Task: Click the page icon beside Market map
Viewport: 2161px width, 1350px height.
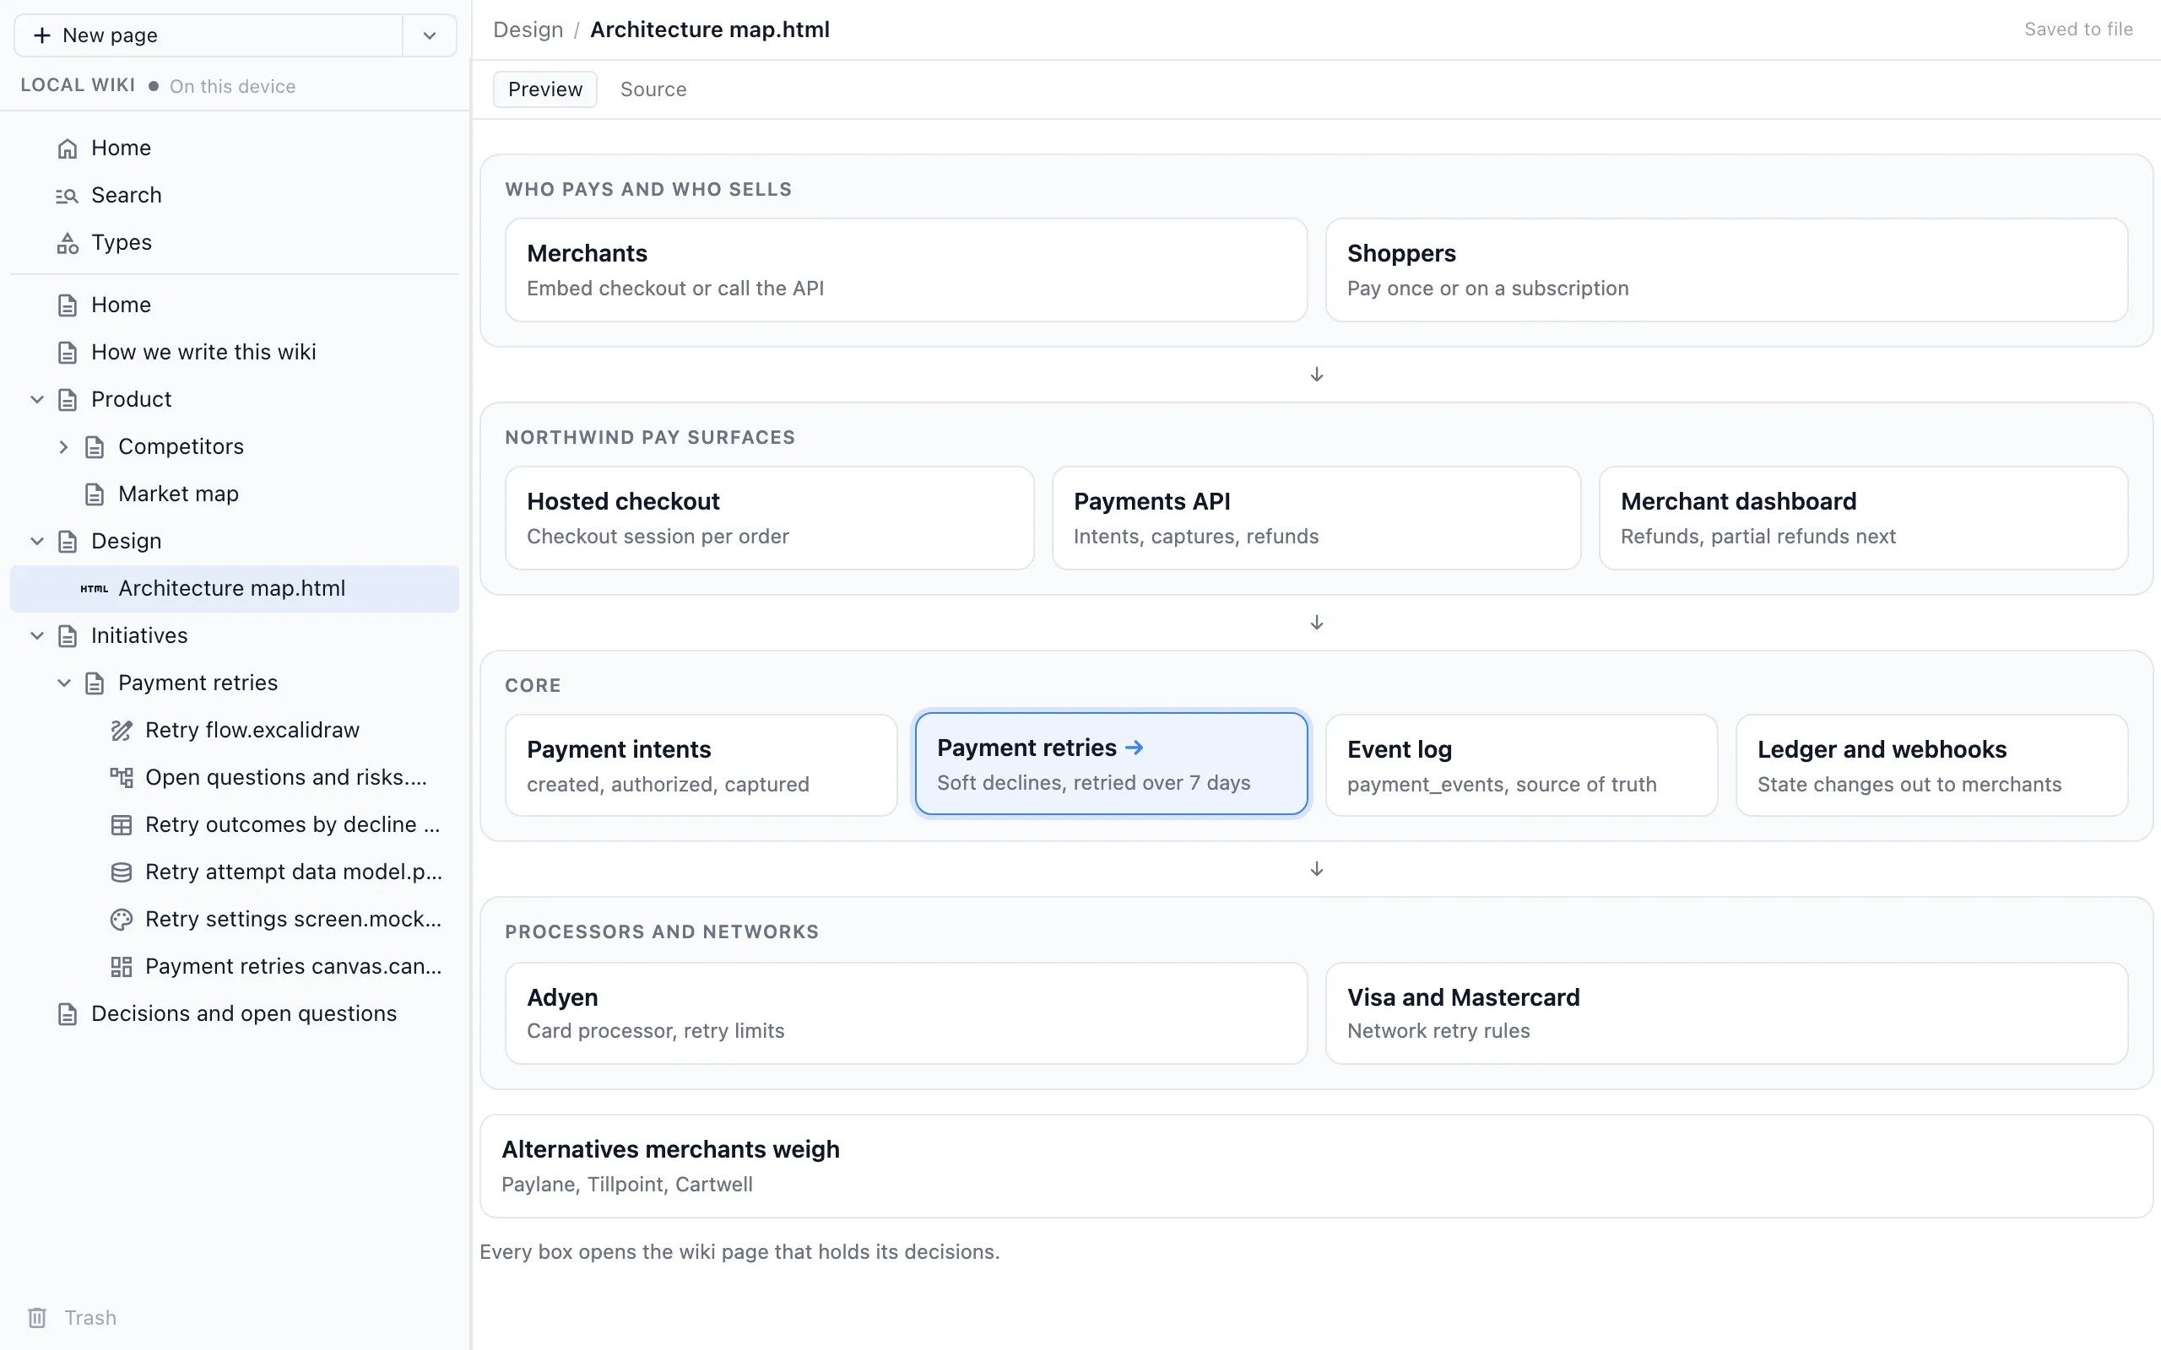Action: tap(94, 494)
